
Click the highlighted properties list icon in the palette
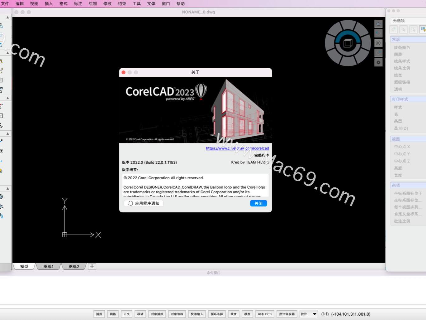pyautogui.click(x=423, y=29)
